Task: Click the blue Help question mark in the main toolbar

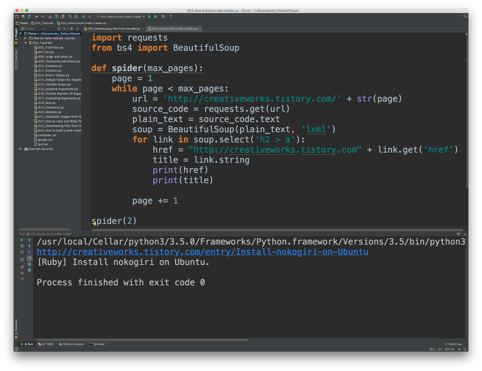Action: (x=171, y=17)
